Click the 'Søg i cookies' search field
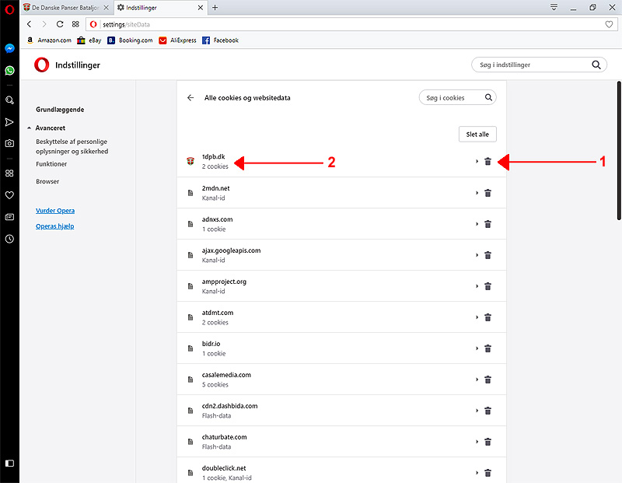Image resolution: width=622 pixels, height=483 pixels. coord(453,98)
